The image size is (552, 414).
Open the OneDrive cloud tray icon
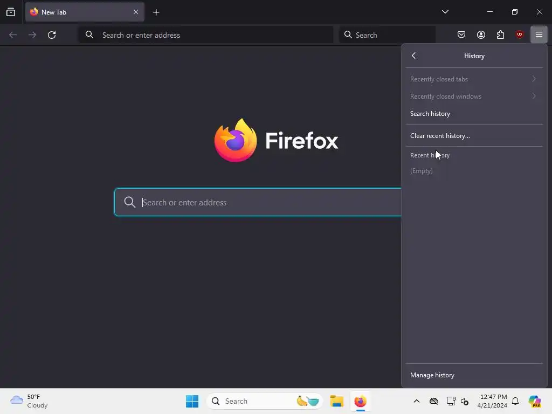[434, 401]
